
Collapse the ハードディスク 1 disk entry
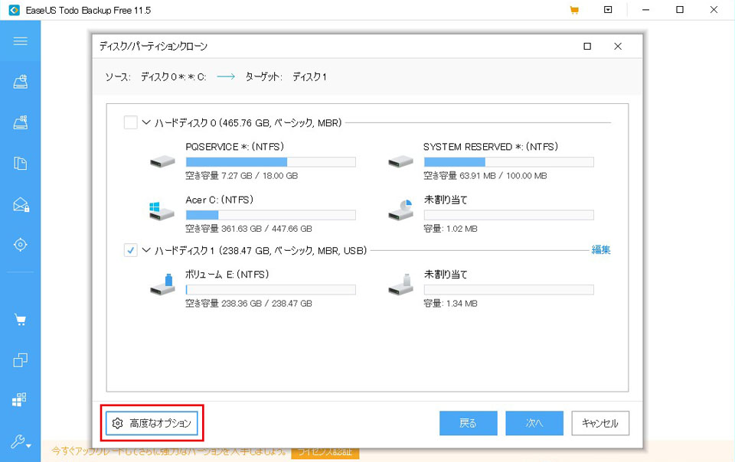tap(145, 250)
